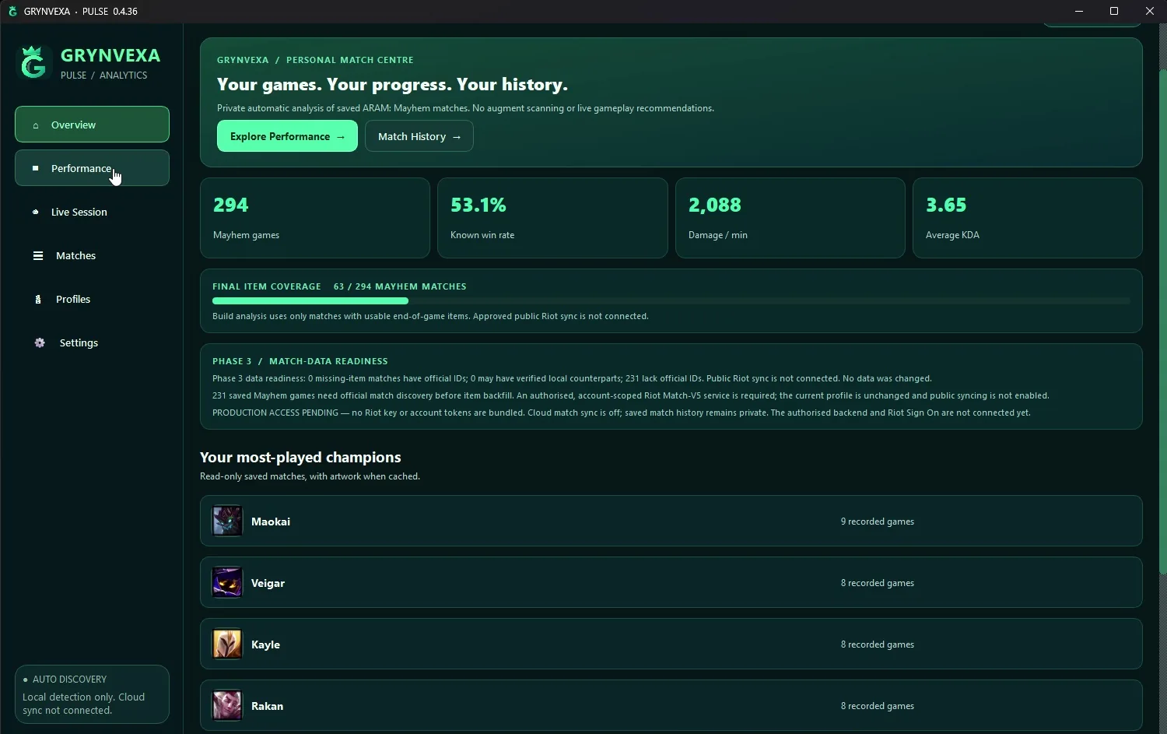Click the Match History button

tap(419, 136)
